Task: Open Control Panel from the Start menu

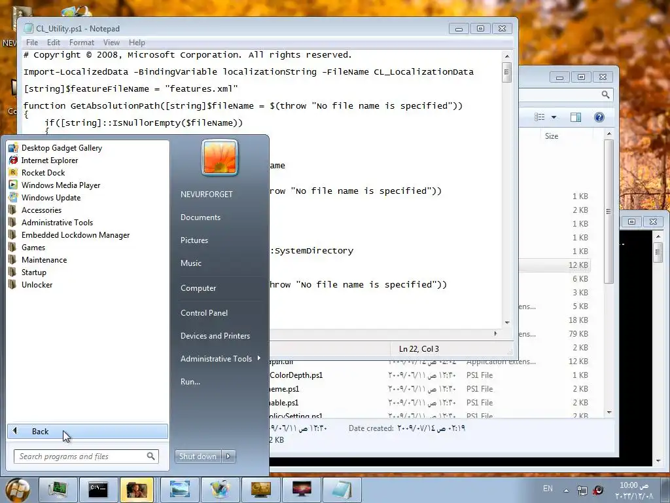Action: pyautogui.click(x=204, y=312)
